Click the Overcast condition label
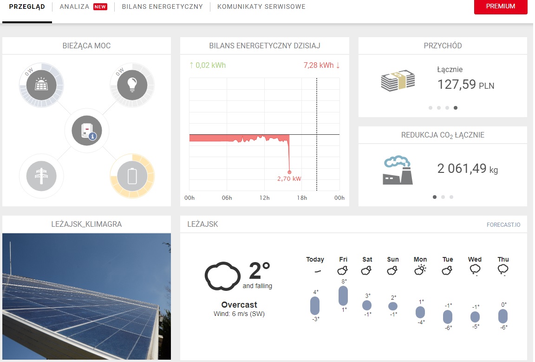The image size is (535, 362). (x=239, y=305)
